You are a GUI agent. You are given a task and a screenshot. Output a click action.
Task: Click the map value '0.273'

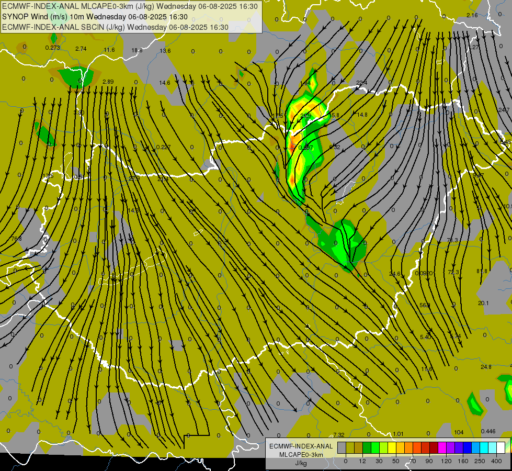[x=53, y=48]
